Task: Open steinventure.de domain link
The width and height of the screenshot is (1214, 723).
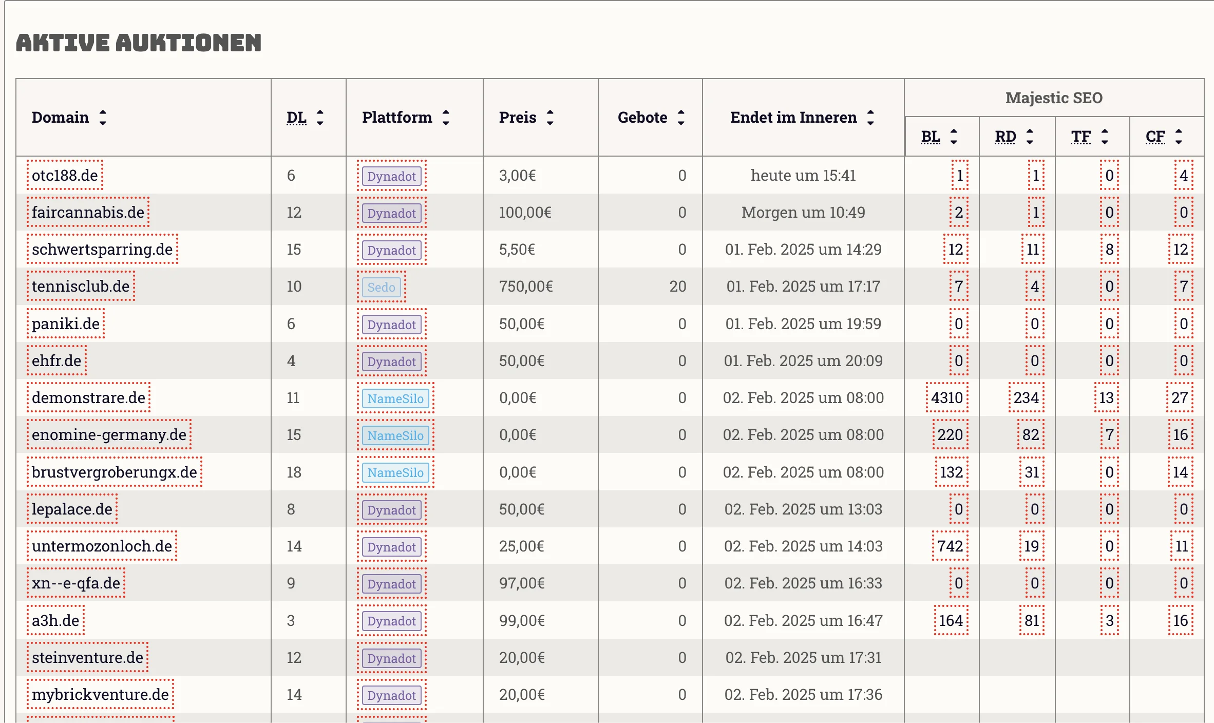Action: 88,657
